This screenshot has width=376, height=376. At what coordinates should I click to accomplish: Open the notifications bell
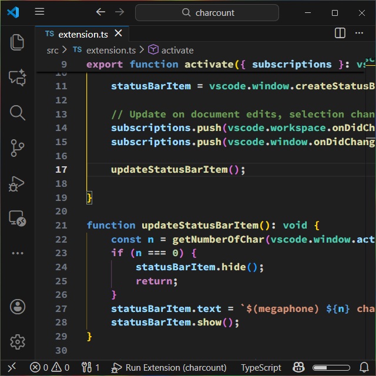[x=364, y=368]
